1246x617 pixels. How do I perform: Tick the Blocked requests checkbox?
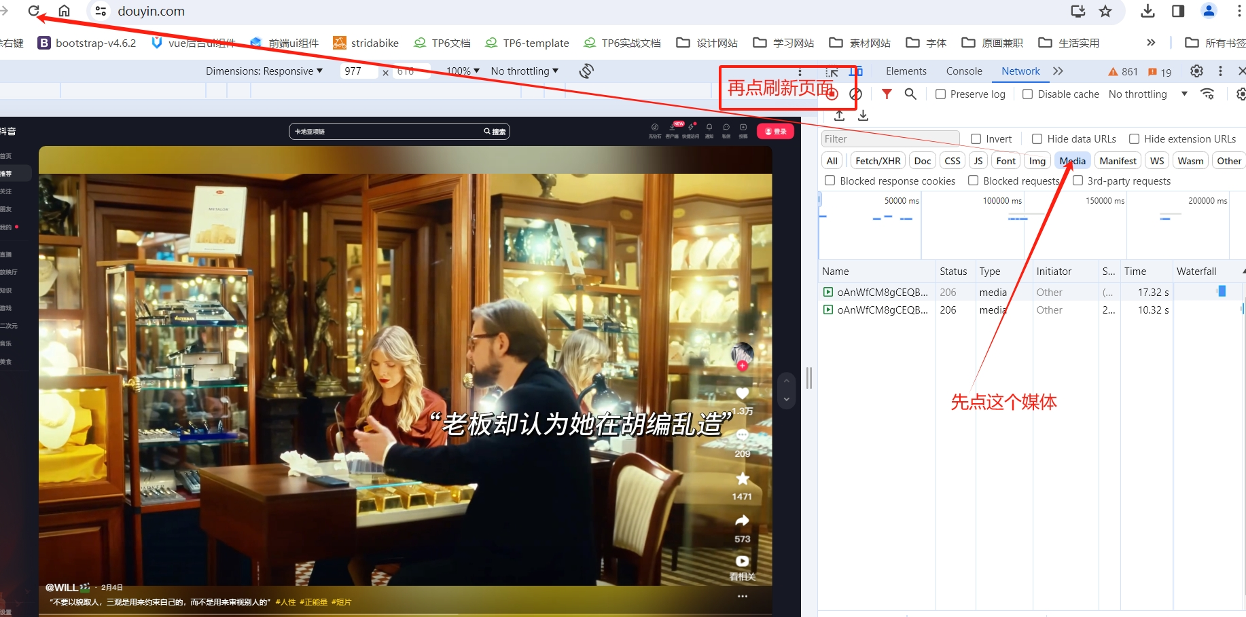(x=973, y=181)
